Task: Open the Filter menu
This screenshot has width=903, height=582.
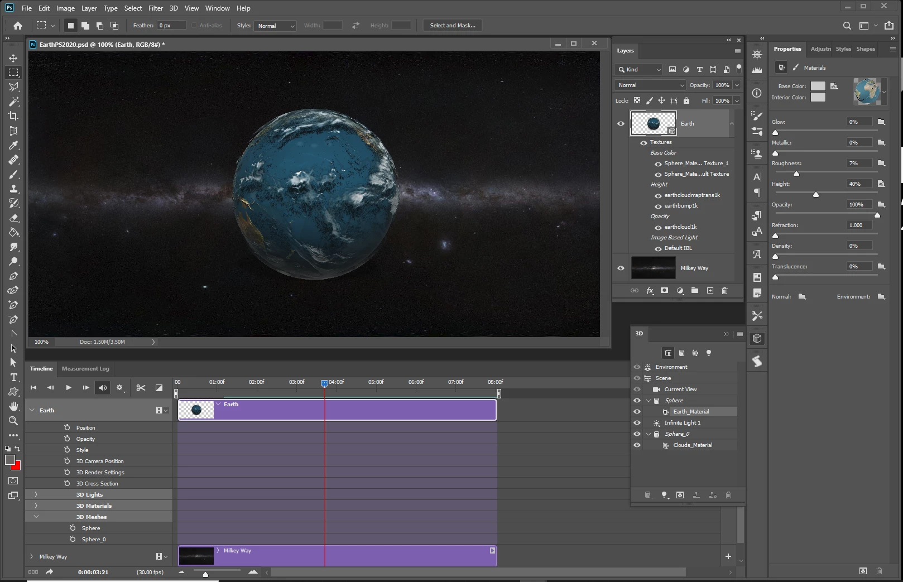Action: point(156,8)
